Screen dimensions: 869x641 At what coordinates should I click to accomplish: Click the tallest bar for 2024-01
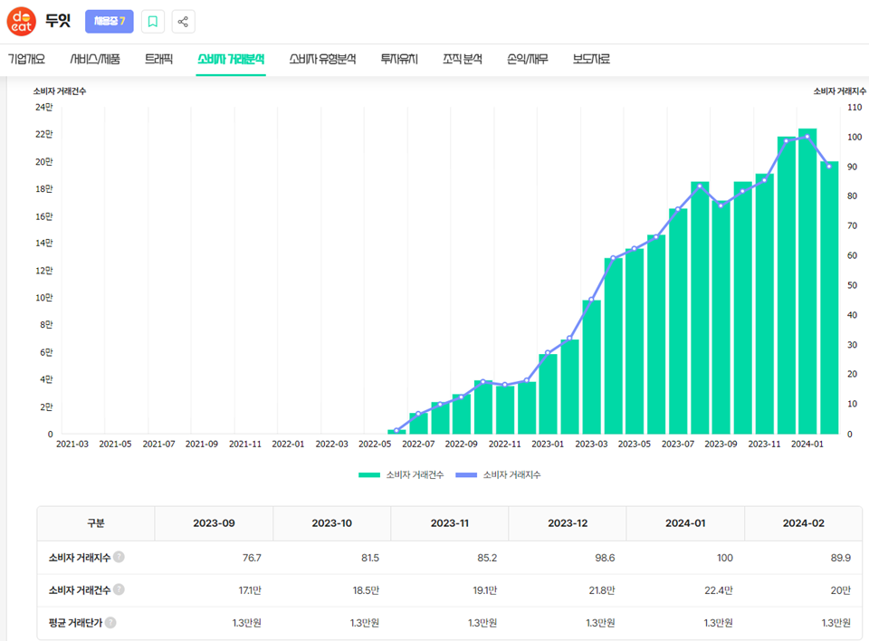coord(807,282)
